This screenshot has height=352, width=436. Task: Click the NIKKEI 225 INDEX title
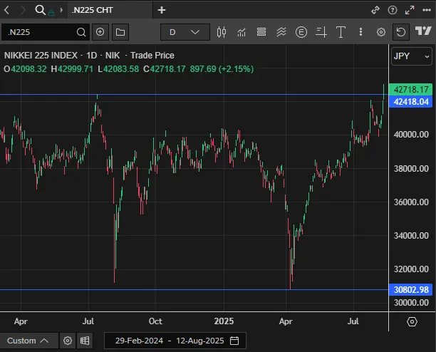point(41,56)
